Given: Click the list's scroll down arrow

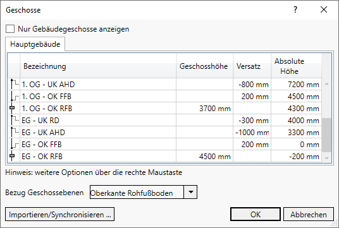Looking at the screenshot, I should pos(327,158).
